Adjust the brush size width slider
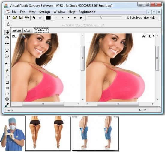This screenshot has height=152, width=165. coord(101,17)
